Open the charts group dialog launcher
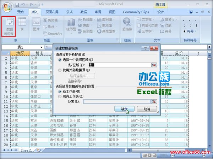This screenshot has height=159, width=213. pos(118,40)
